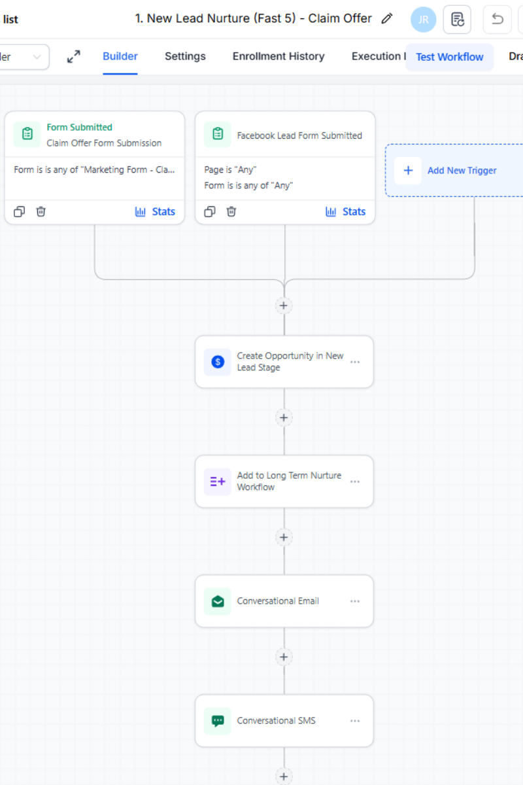Screen dimensions: 523x785
Task: Open options menu for Create Opportunity action
Action: pos(355,362)
